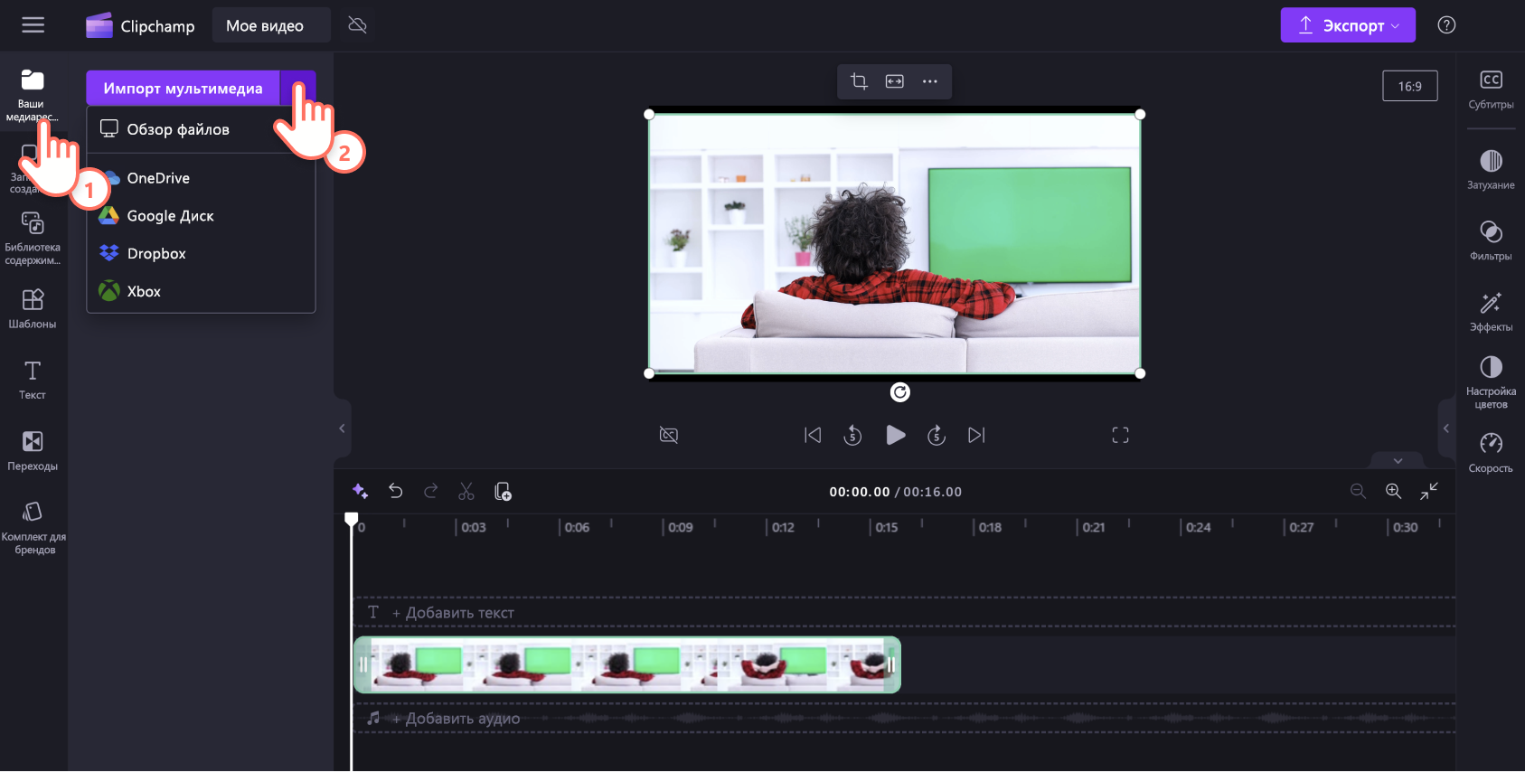Image resolution: width=1525 pixels, height=772 pixels.
Task: Open the Эффекты panel
Action: 1491,311
